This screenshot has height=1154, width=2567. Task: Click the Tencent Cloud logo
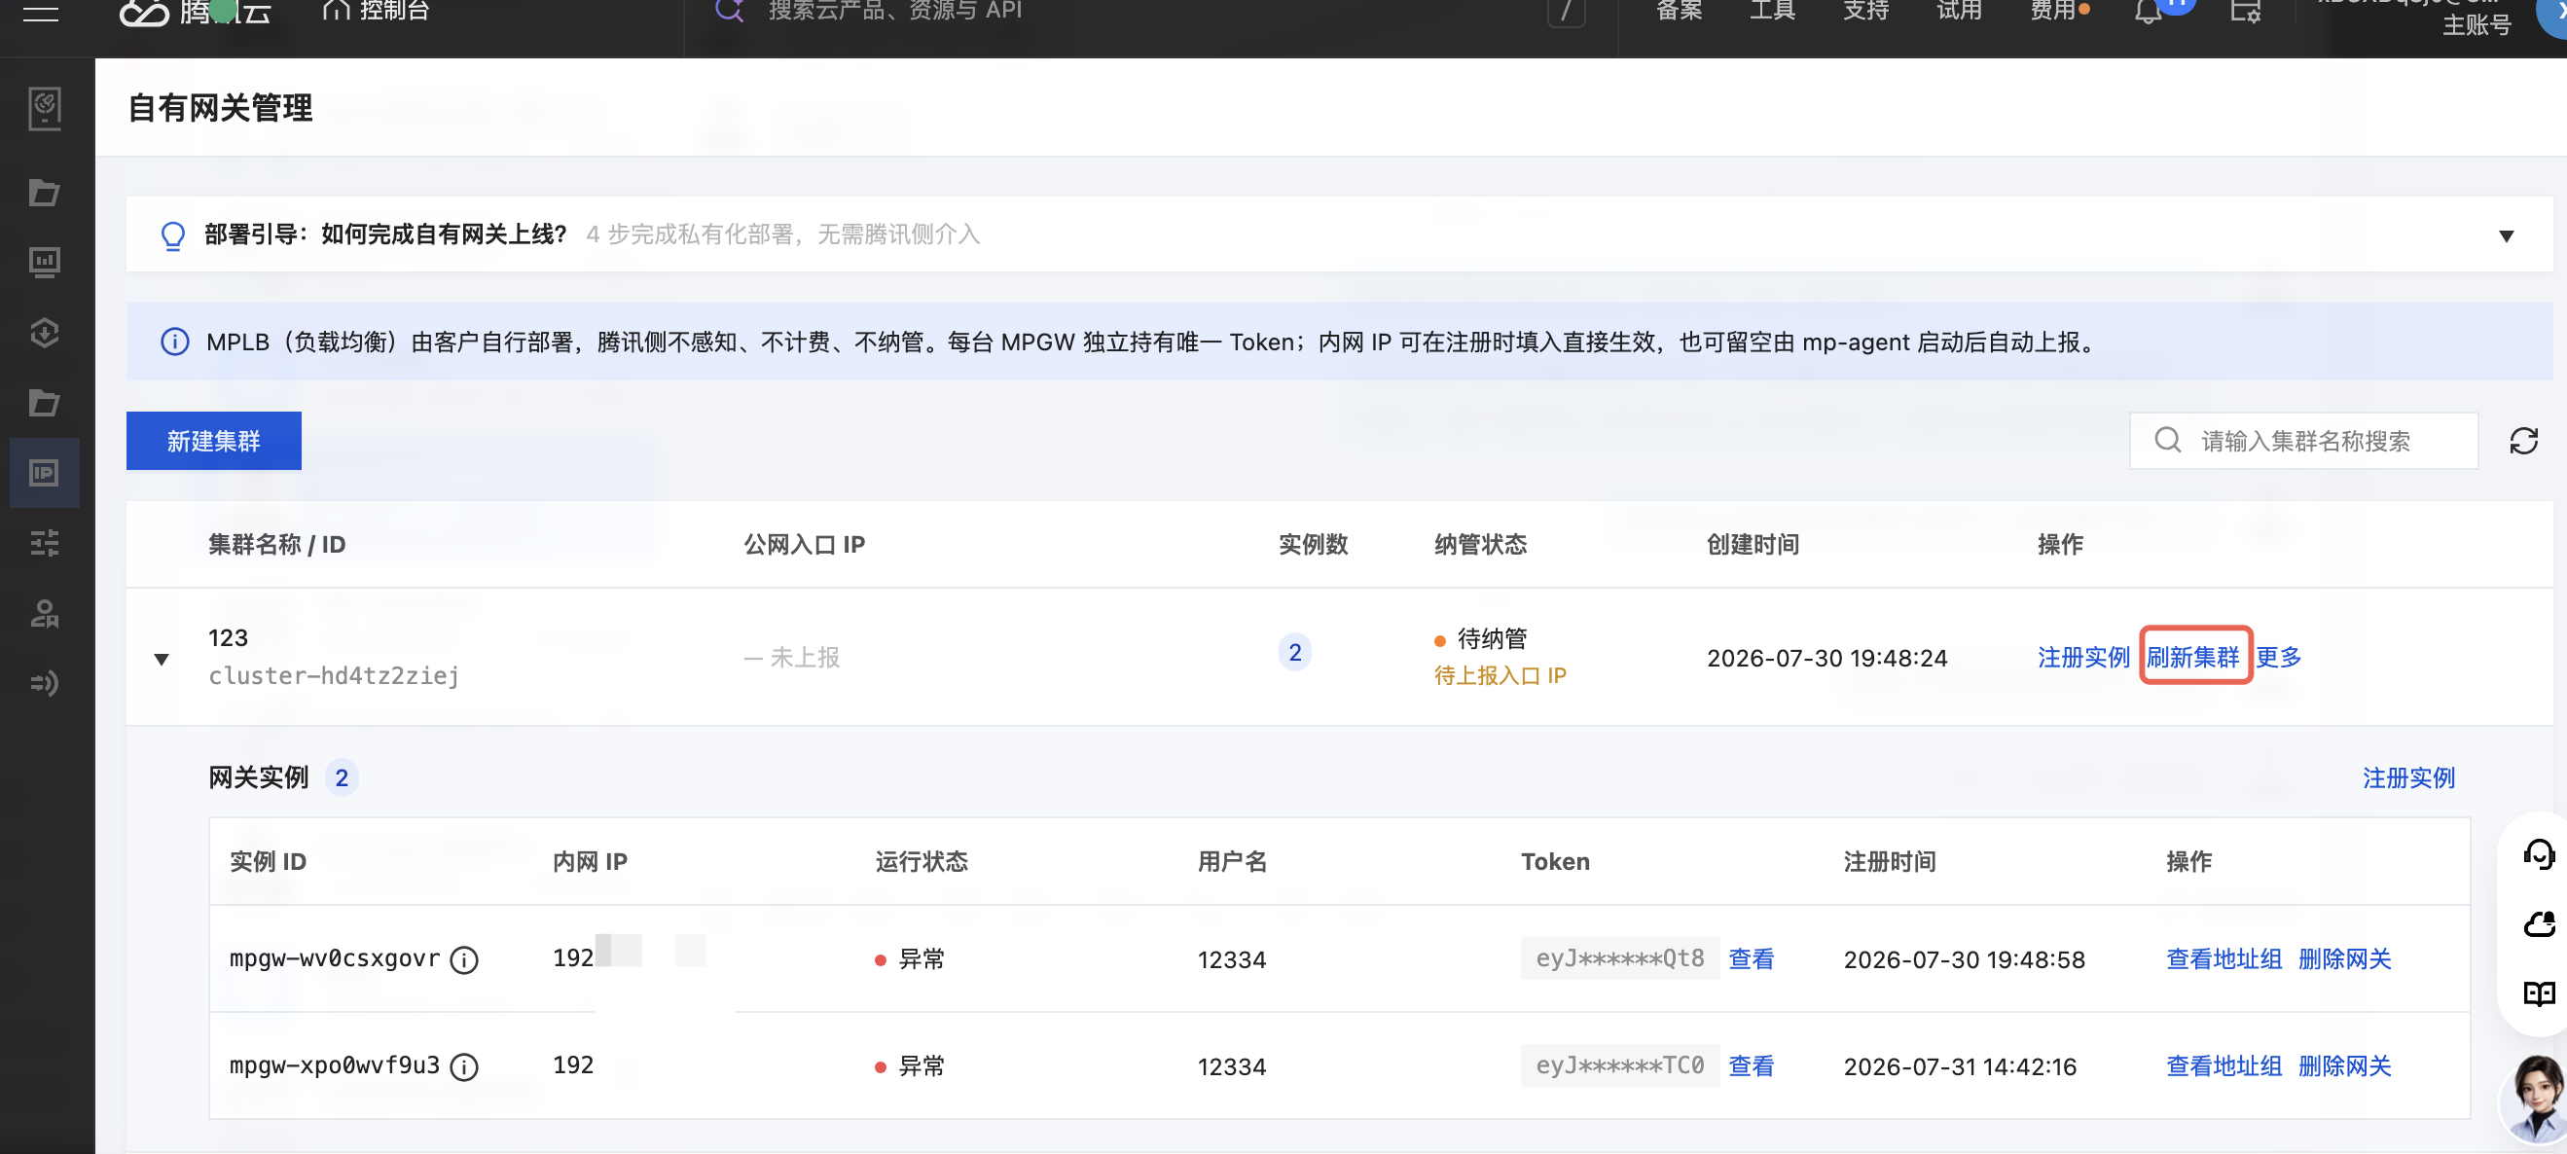click(x=196, y=12)
